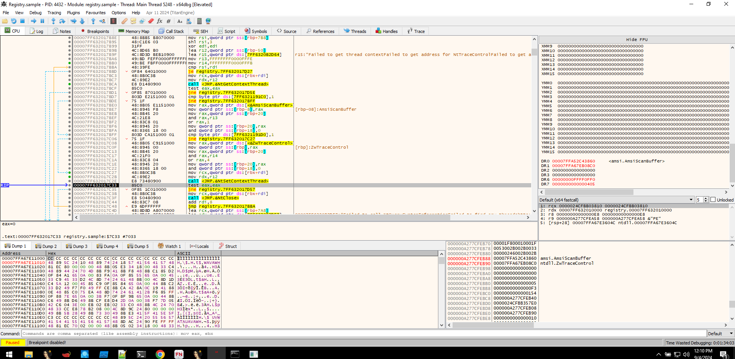Image resolution: width=735 pixels, height=359 pixels.
Task: Find intermodular calls with the phone icon
Action: 189,21
